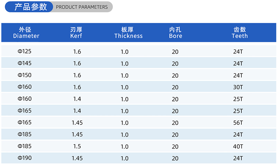Viewport: 277px width, 165px height.
Task: Click the blue 产品参数 title badge
Action: [31, 7]
